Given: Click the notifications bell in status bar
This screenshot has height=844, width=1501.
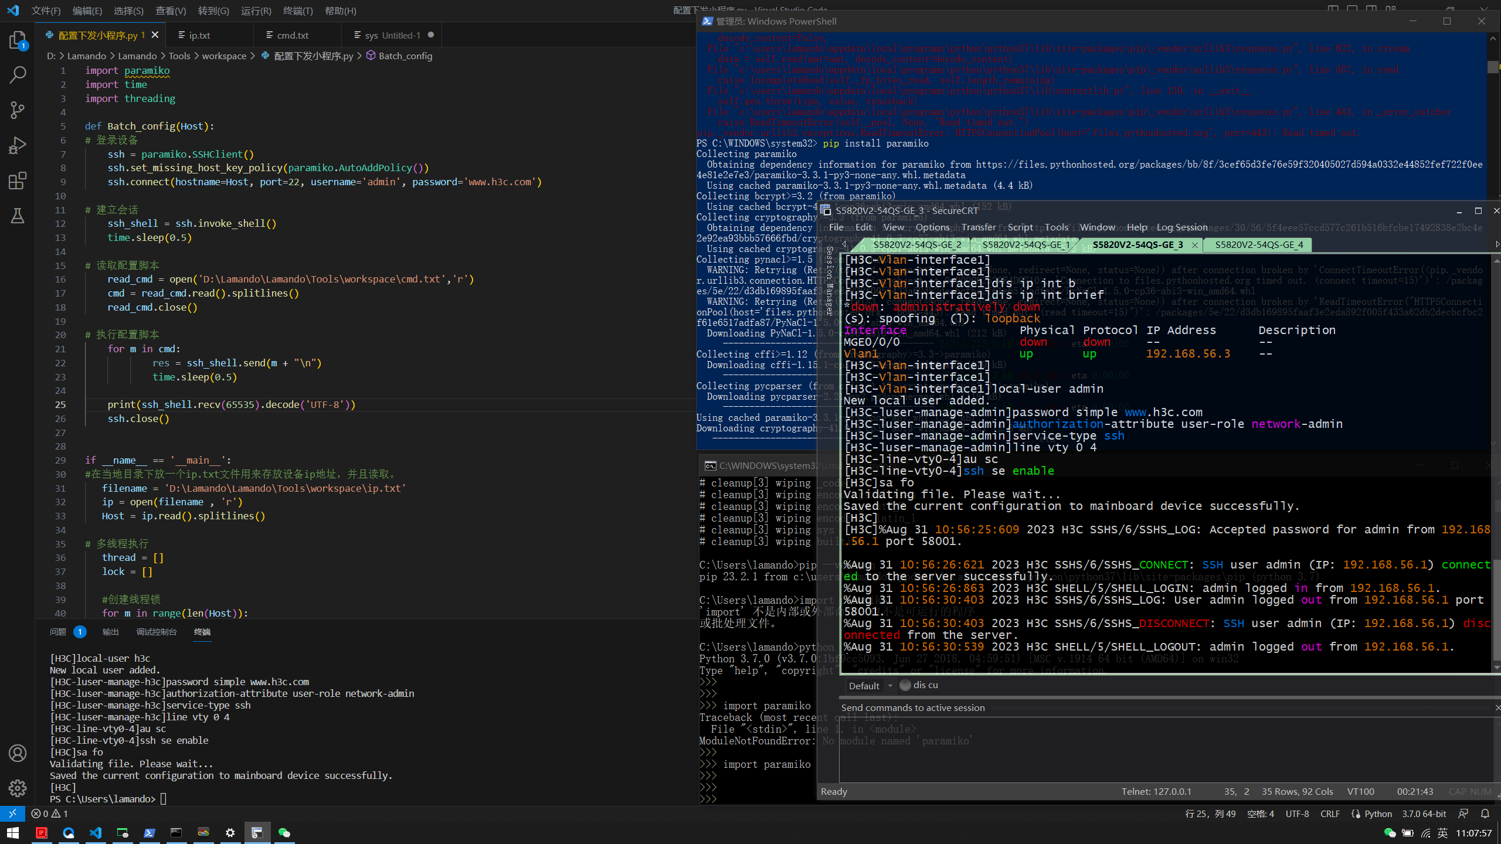Looking at the screenshot, I should pyautogui.click(x=1485, y=814).
